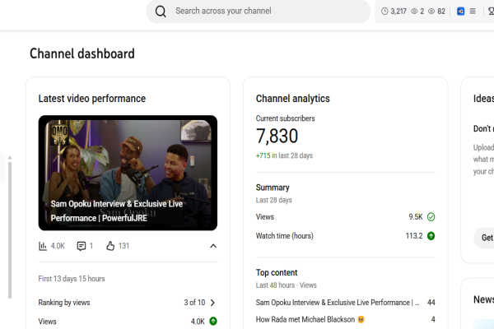Click the clock icon showing 3,217
This screenshot has height=329, width=494.
[384, 12]
